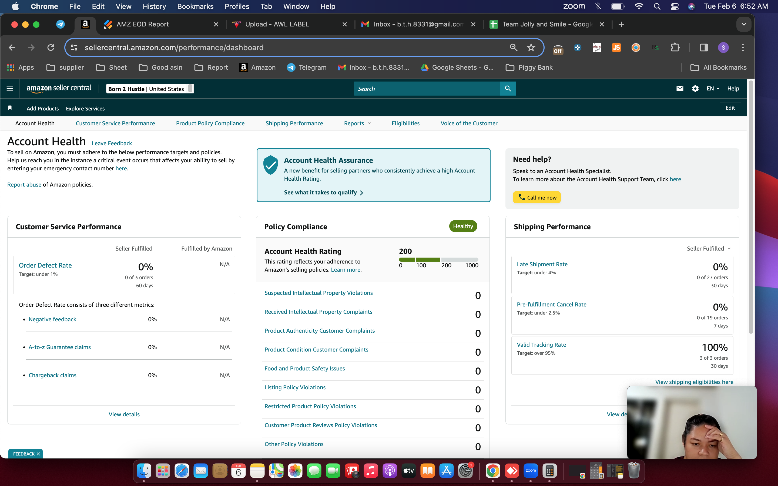Open the Order Defect Rate link
This screenshot has height=486, width=778.
(45, 265)
